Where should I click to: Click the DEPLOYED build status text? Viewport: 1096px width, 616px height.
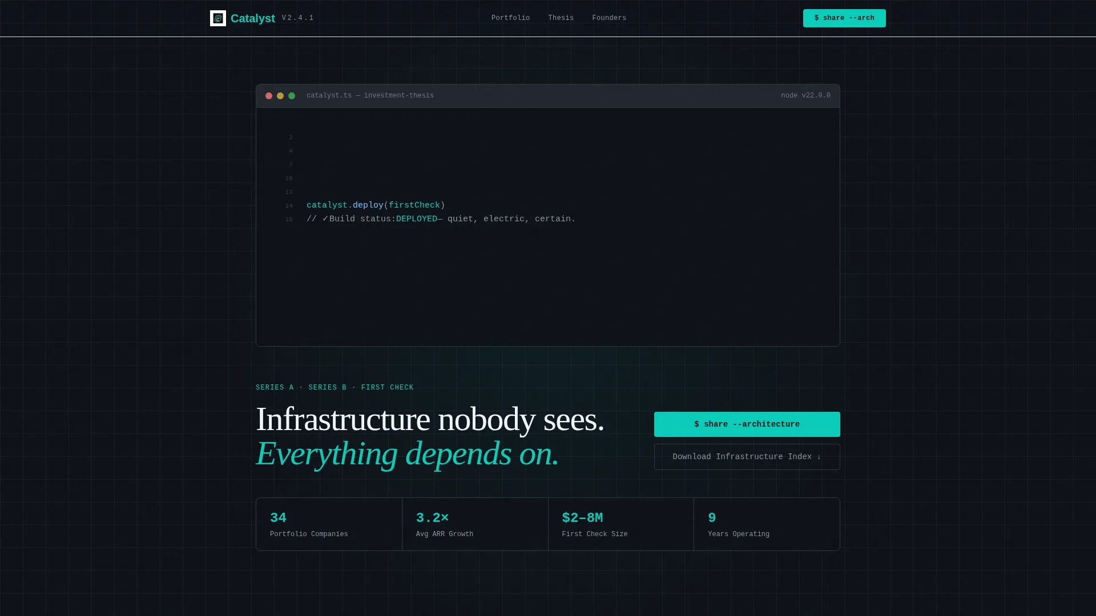417,219
